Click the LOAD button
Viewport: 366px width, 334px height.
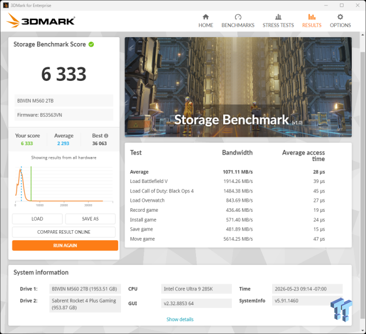click(x=37, y=219)
